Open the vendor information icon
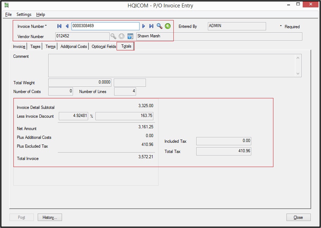This screenshot has height=228, width=321. click(130, 36)
